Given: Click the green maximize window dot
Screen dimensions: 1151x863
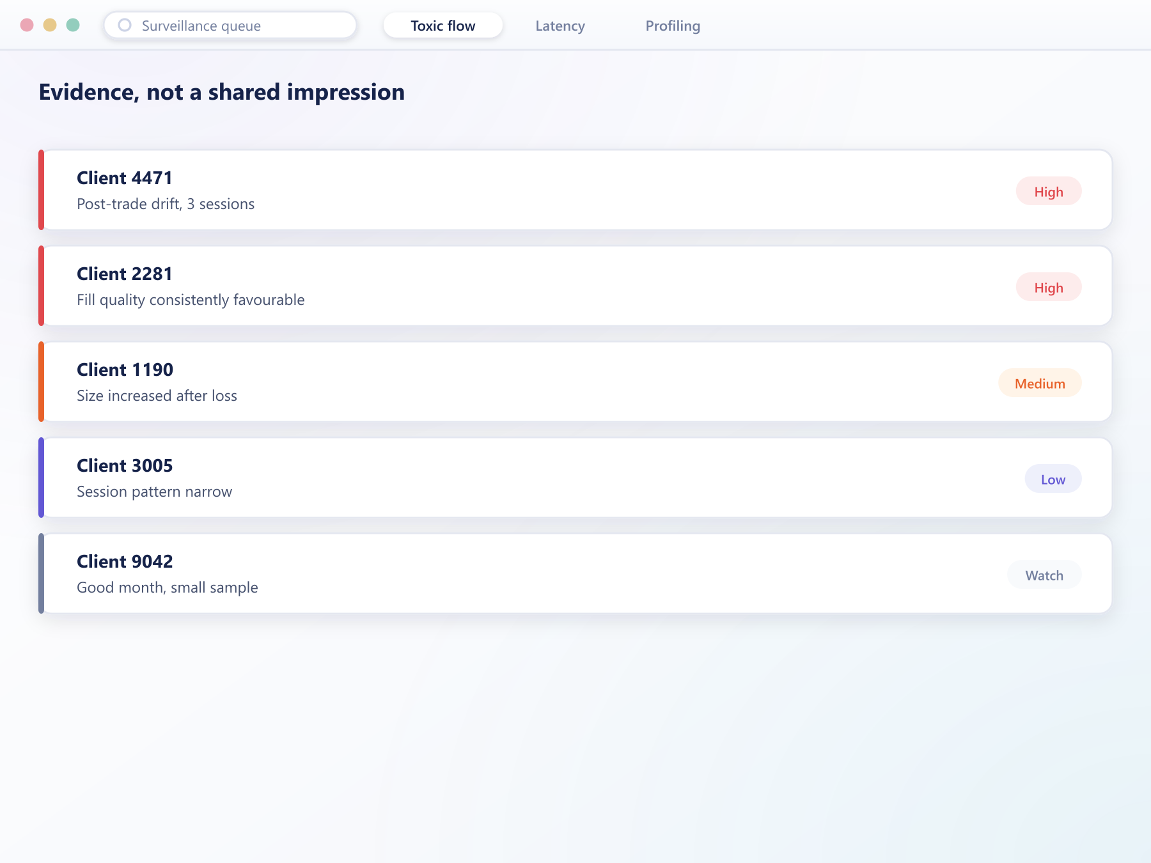Looking at the screenshot, I should [73, 25].
